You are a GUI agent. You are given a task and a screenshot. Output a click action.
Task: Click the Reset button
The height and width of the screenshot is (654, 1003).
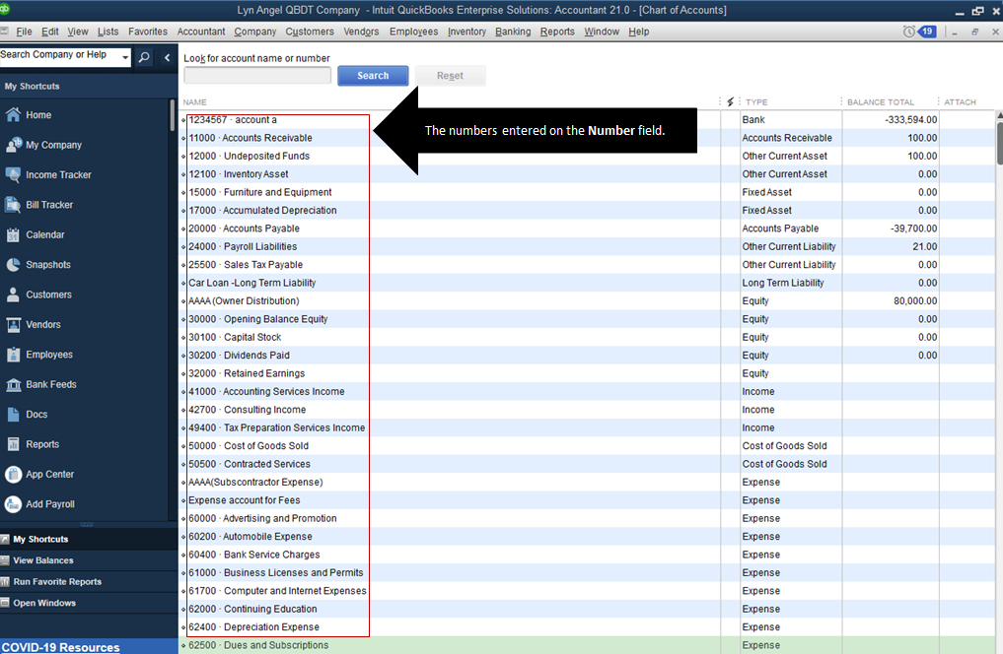click(x=450, y=76)
